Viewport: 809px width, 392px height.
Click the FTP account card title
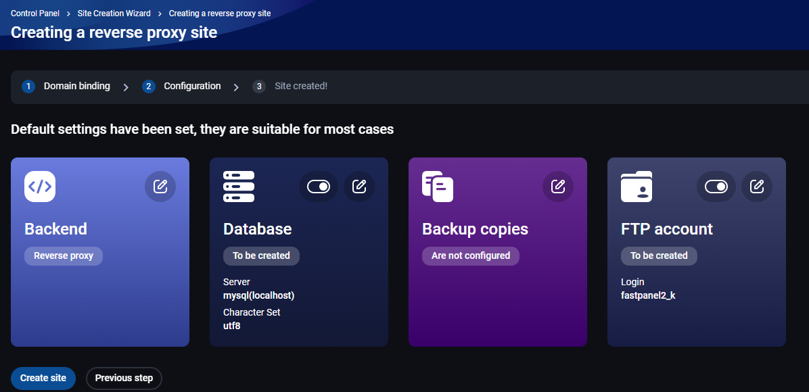666,229
